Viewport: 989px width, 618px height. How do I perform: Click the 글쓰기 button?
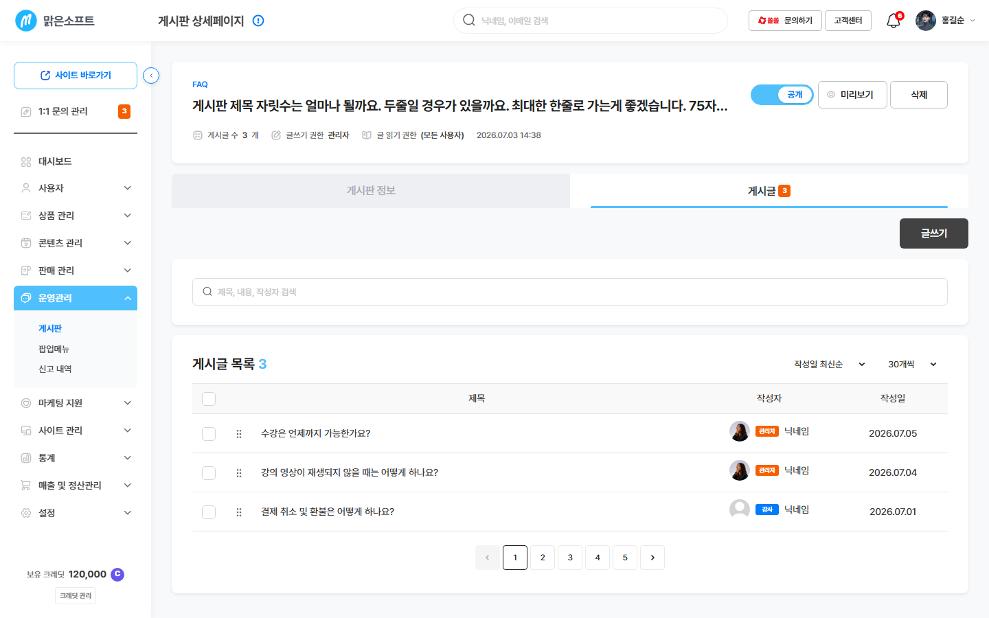(x=934, y=233)
